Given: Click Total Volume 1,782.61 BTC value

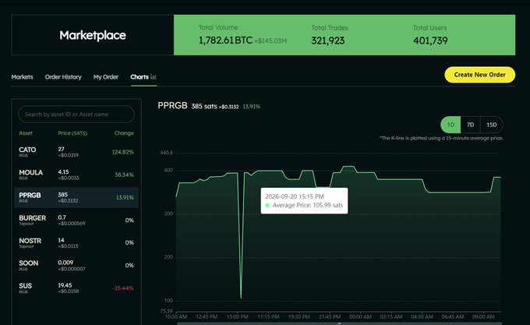Looking at the screenshot, I should (x=225, y=41).
